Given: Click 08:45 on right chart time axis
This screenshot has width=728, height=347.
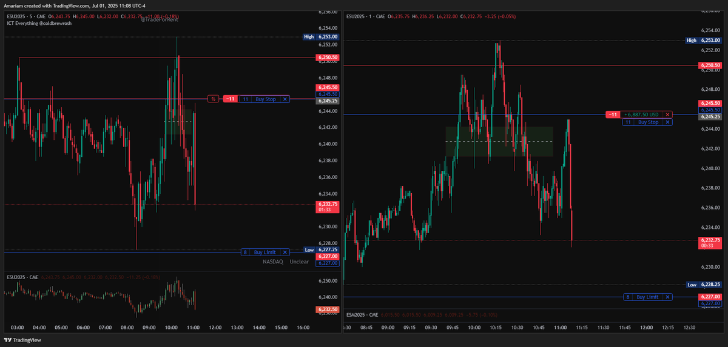Looking at the screenshot, I should [366, 328].
